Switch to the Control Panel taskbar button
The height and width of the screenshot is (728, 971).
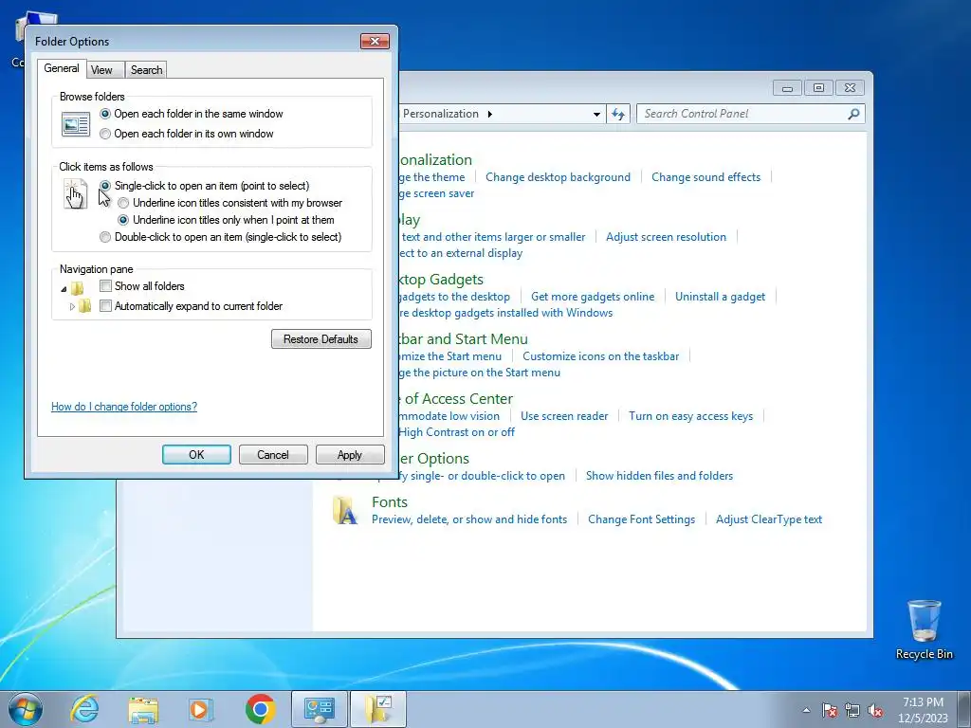click(x=319, y=709)
